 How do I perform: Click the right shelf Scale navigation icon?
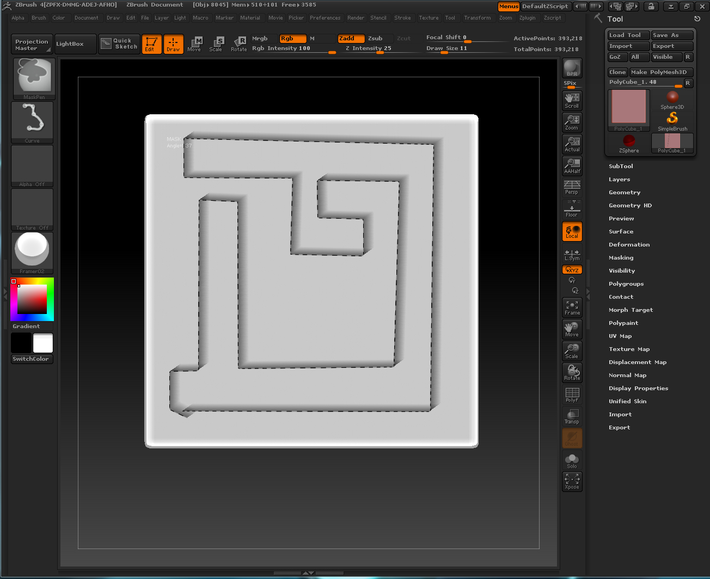pyautogui.click(x=572, y=351)
